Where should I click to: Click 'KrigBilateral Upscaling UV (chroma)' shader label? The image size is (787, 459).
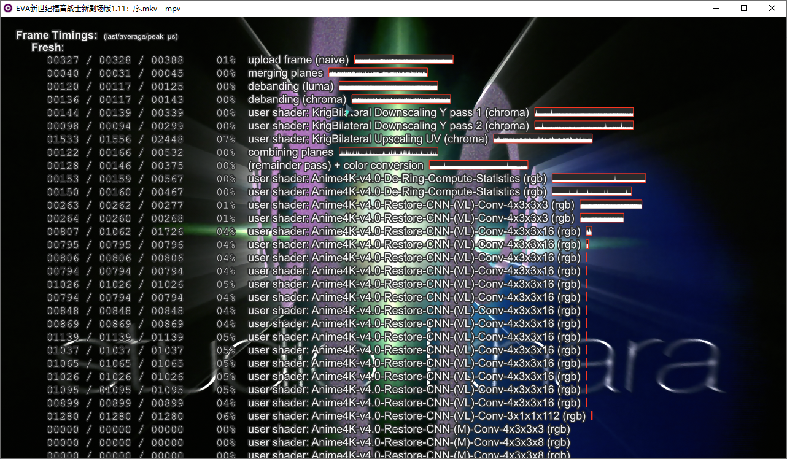(x=400, y=139)
